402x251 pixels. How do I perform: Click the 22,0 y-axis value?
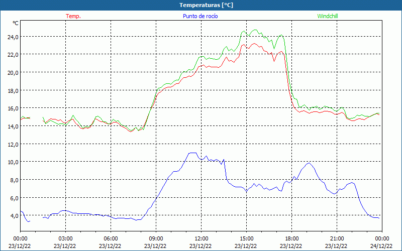(x=13, y=55)
